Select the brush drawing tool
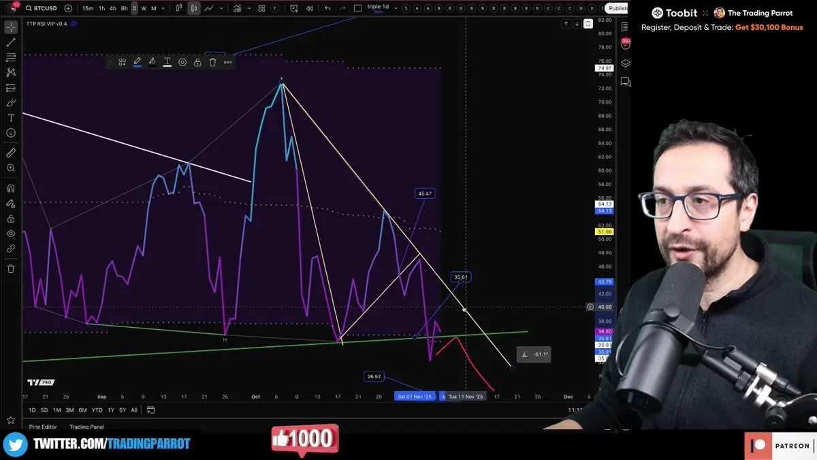Image resolution: width=817 pixels, height=460 pixels. 11,103
